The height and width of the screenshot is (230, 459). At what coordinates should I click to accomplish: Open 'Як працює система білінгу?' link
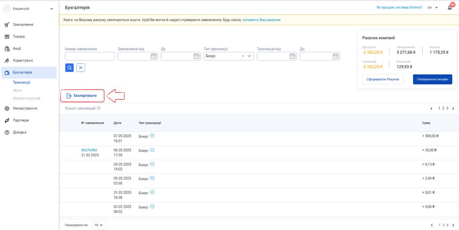(399, 7)
